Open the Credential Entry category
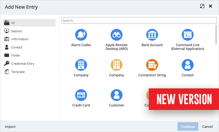219x132 pixels. point(23,64)
